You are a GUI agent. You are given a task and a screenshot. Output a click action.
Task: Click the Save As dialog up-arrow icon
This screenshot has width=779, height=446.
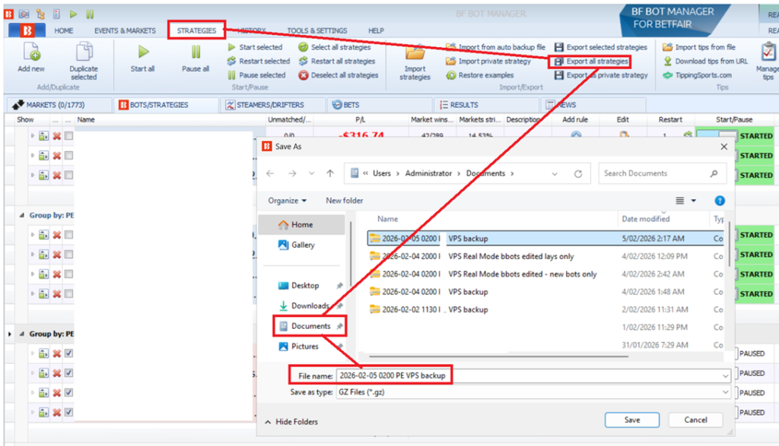[330, 173]
